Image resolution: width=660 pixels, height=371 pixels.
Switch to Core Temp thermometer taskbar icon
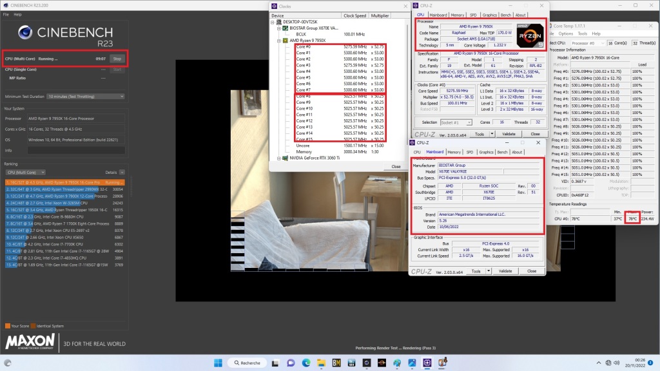pyautogui.click(x=442, y=362)
